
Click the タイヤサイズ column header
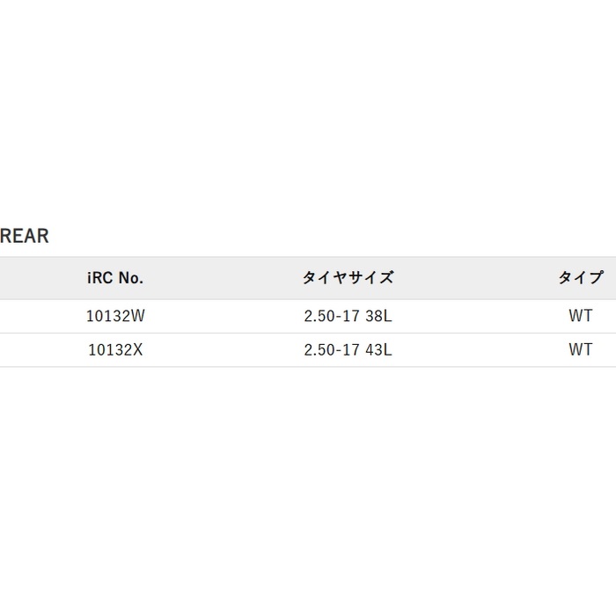tap(348, 278)
